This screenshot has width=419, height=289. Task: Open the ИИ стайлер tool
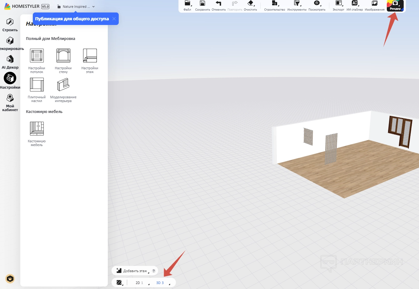pyautogui.click(x=354, y=5)
